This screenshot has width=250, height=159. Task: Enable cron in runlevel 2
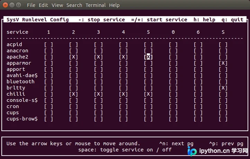(73, 106)
